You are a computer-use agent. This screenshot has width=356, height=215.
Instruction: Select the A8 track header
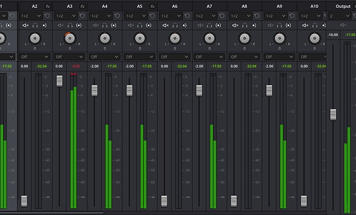(244, 6)
